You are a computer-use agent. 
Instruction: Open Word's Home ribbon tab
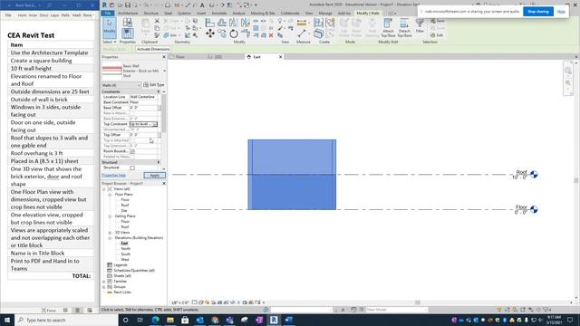[22, 15]
